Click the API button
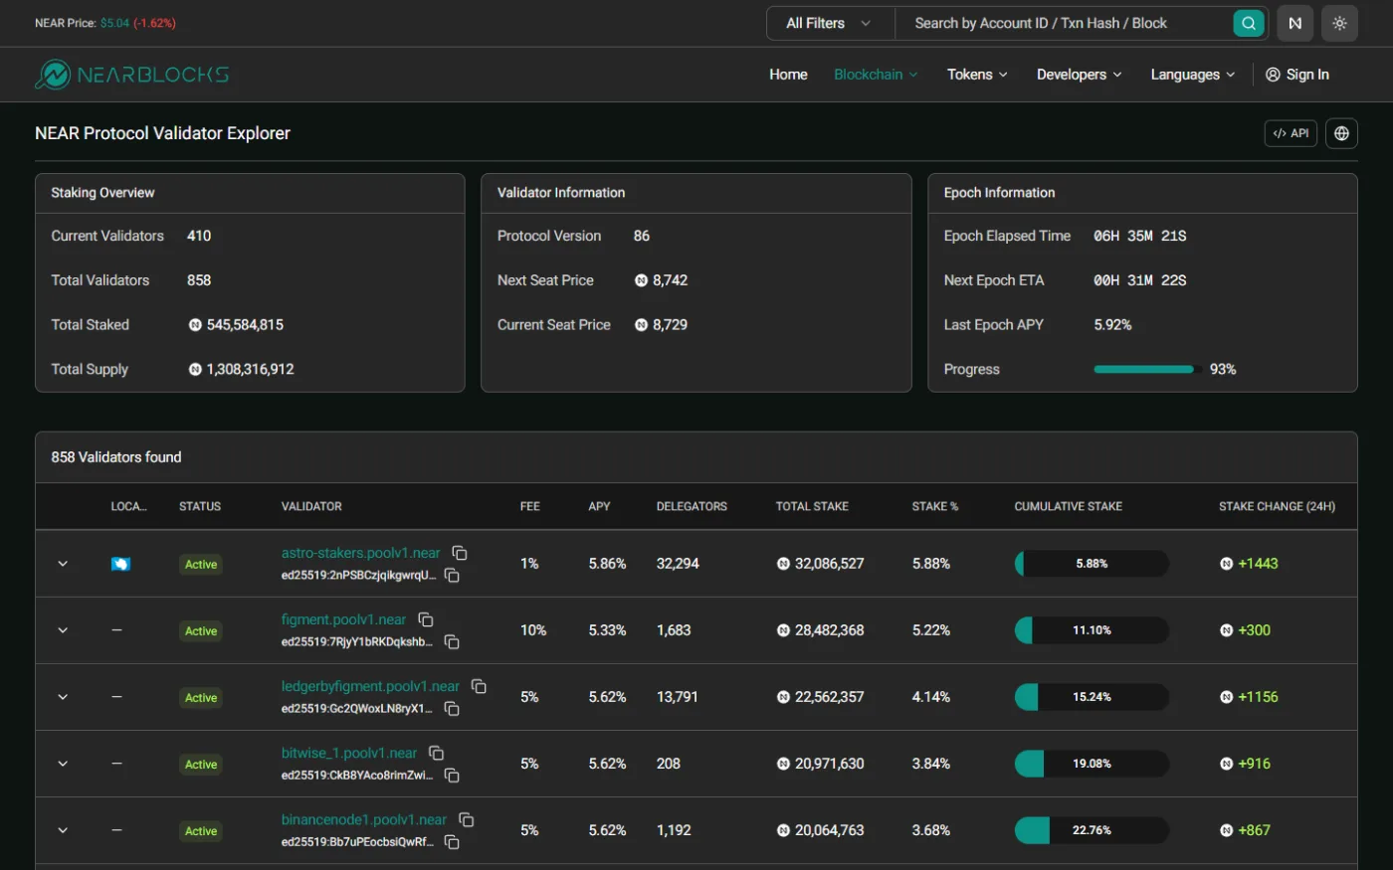Viewport: 1393px width, 870px height. pos(1291,133)
